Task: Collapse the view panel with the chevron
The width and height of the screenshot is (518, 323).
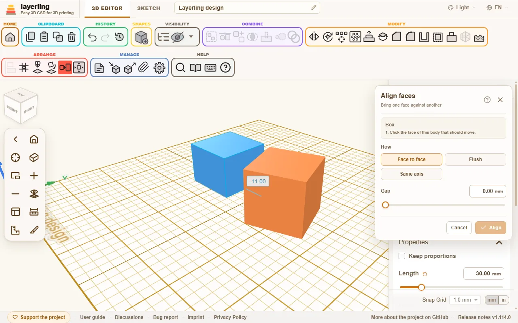Action: [x=15, y=139]
